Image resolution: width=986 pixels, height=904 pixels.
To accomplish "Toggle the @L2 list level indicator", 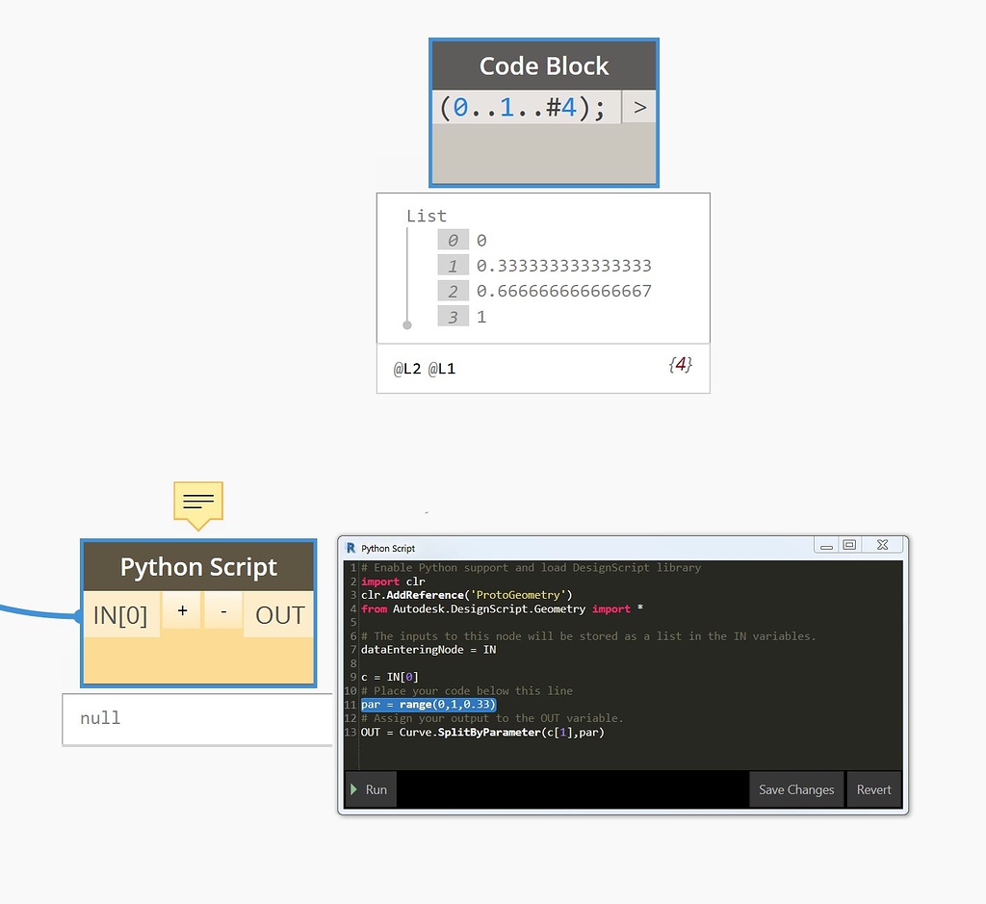I will 407,368.
